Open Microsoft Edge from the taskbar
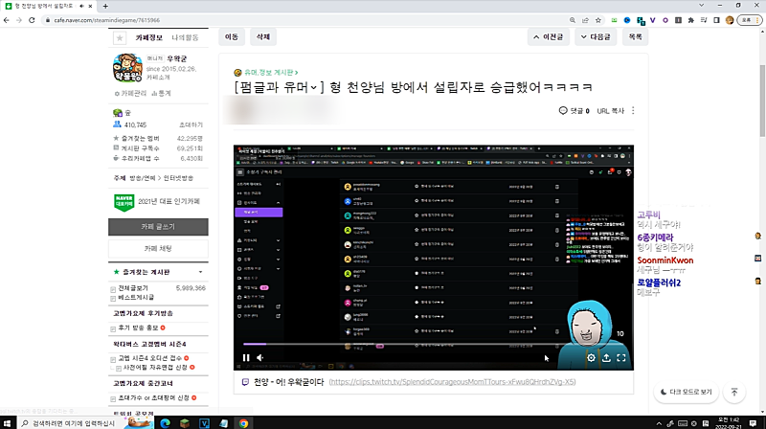766x429 pixels. point(165,423)
